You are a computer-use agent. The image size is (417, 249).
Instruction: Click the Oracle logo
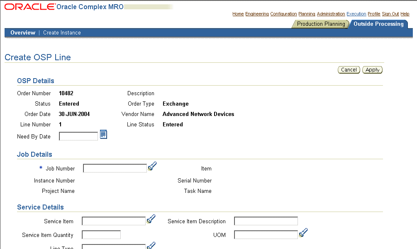tap(30, 7)
